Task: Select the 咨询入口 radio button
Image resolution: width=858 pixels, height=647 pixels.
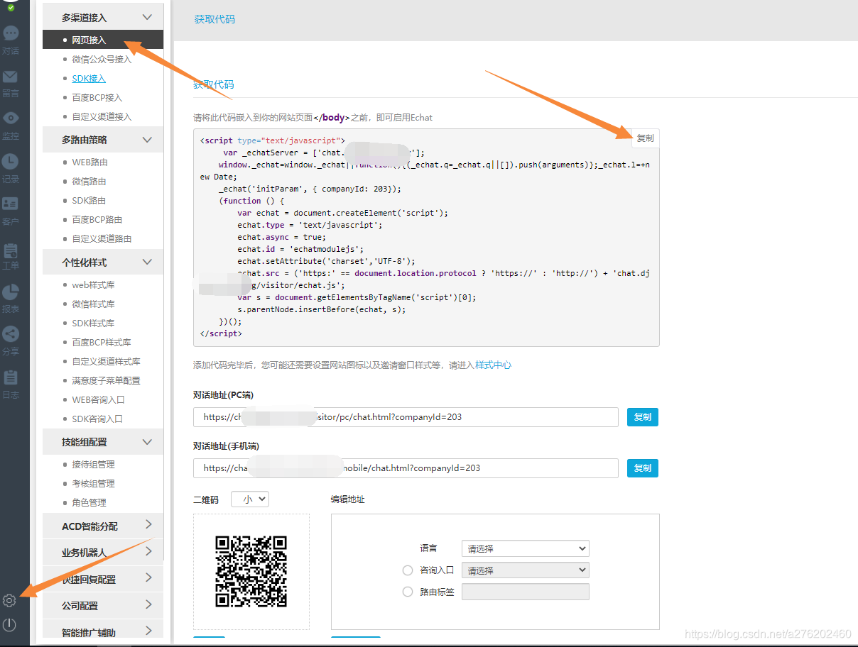Action: click(408, 570)
